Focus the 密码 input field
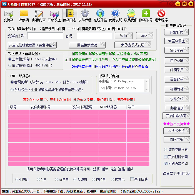 coord(94,36)
